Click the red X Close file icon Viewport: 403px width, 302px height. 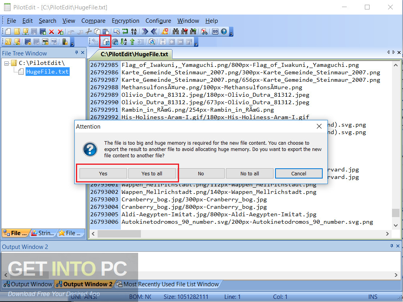click(52, 31)
